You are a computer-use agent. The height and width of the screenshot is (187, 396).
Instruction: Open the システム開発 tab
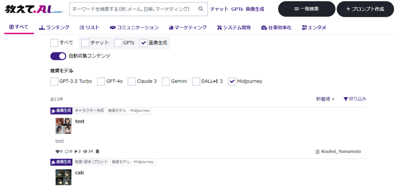click(x=234, y=28)
